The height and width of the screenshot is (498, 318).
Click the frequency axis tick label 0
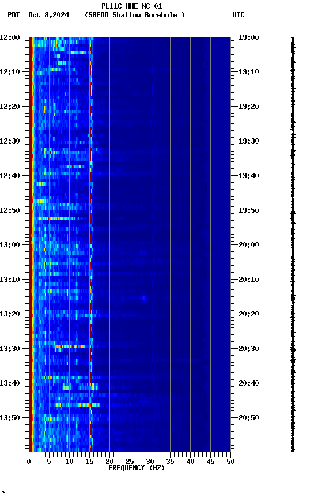pyautogui.click(x=29, y=462)
